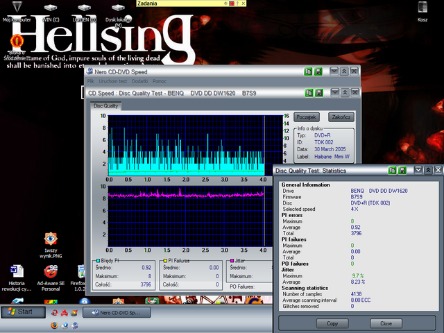Click the 9.7 % jitter maximum value
The width and height of the screenshot is (444, 333).
click(358, 276)
